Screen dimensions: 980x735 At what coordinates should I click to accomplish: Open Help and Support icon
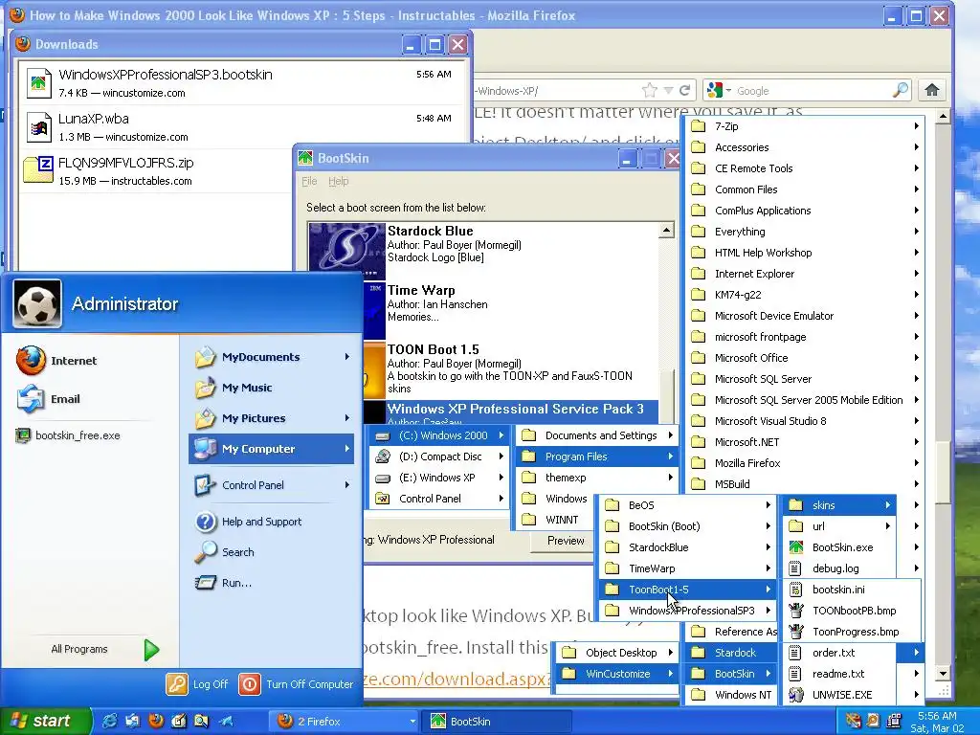(x=205, y=522)
